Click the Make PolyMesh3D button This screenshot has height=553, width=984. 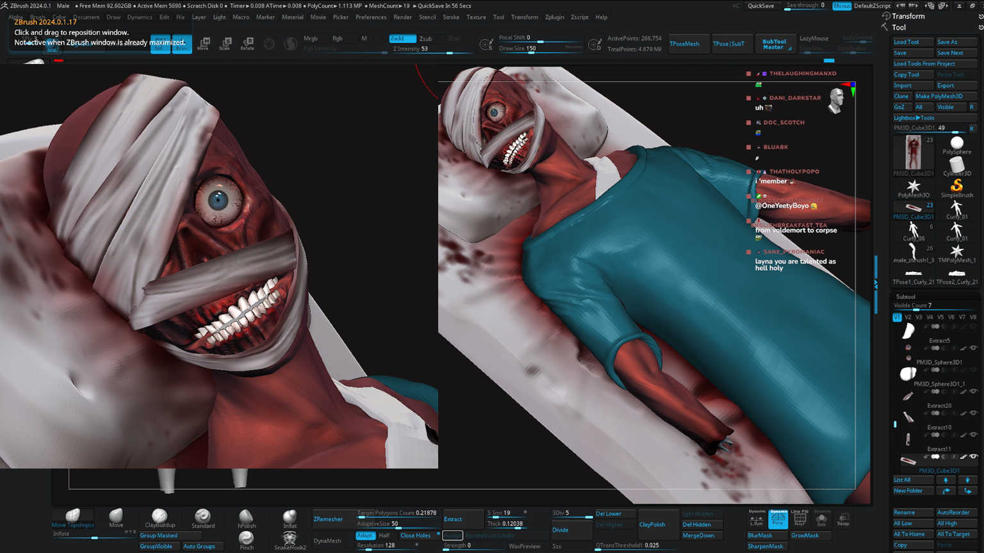tap(939, 96)
